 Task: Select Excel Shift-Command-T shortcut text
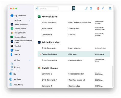(x=49, y=22)
